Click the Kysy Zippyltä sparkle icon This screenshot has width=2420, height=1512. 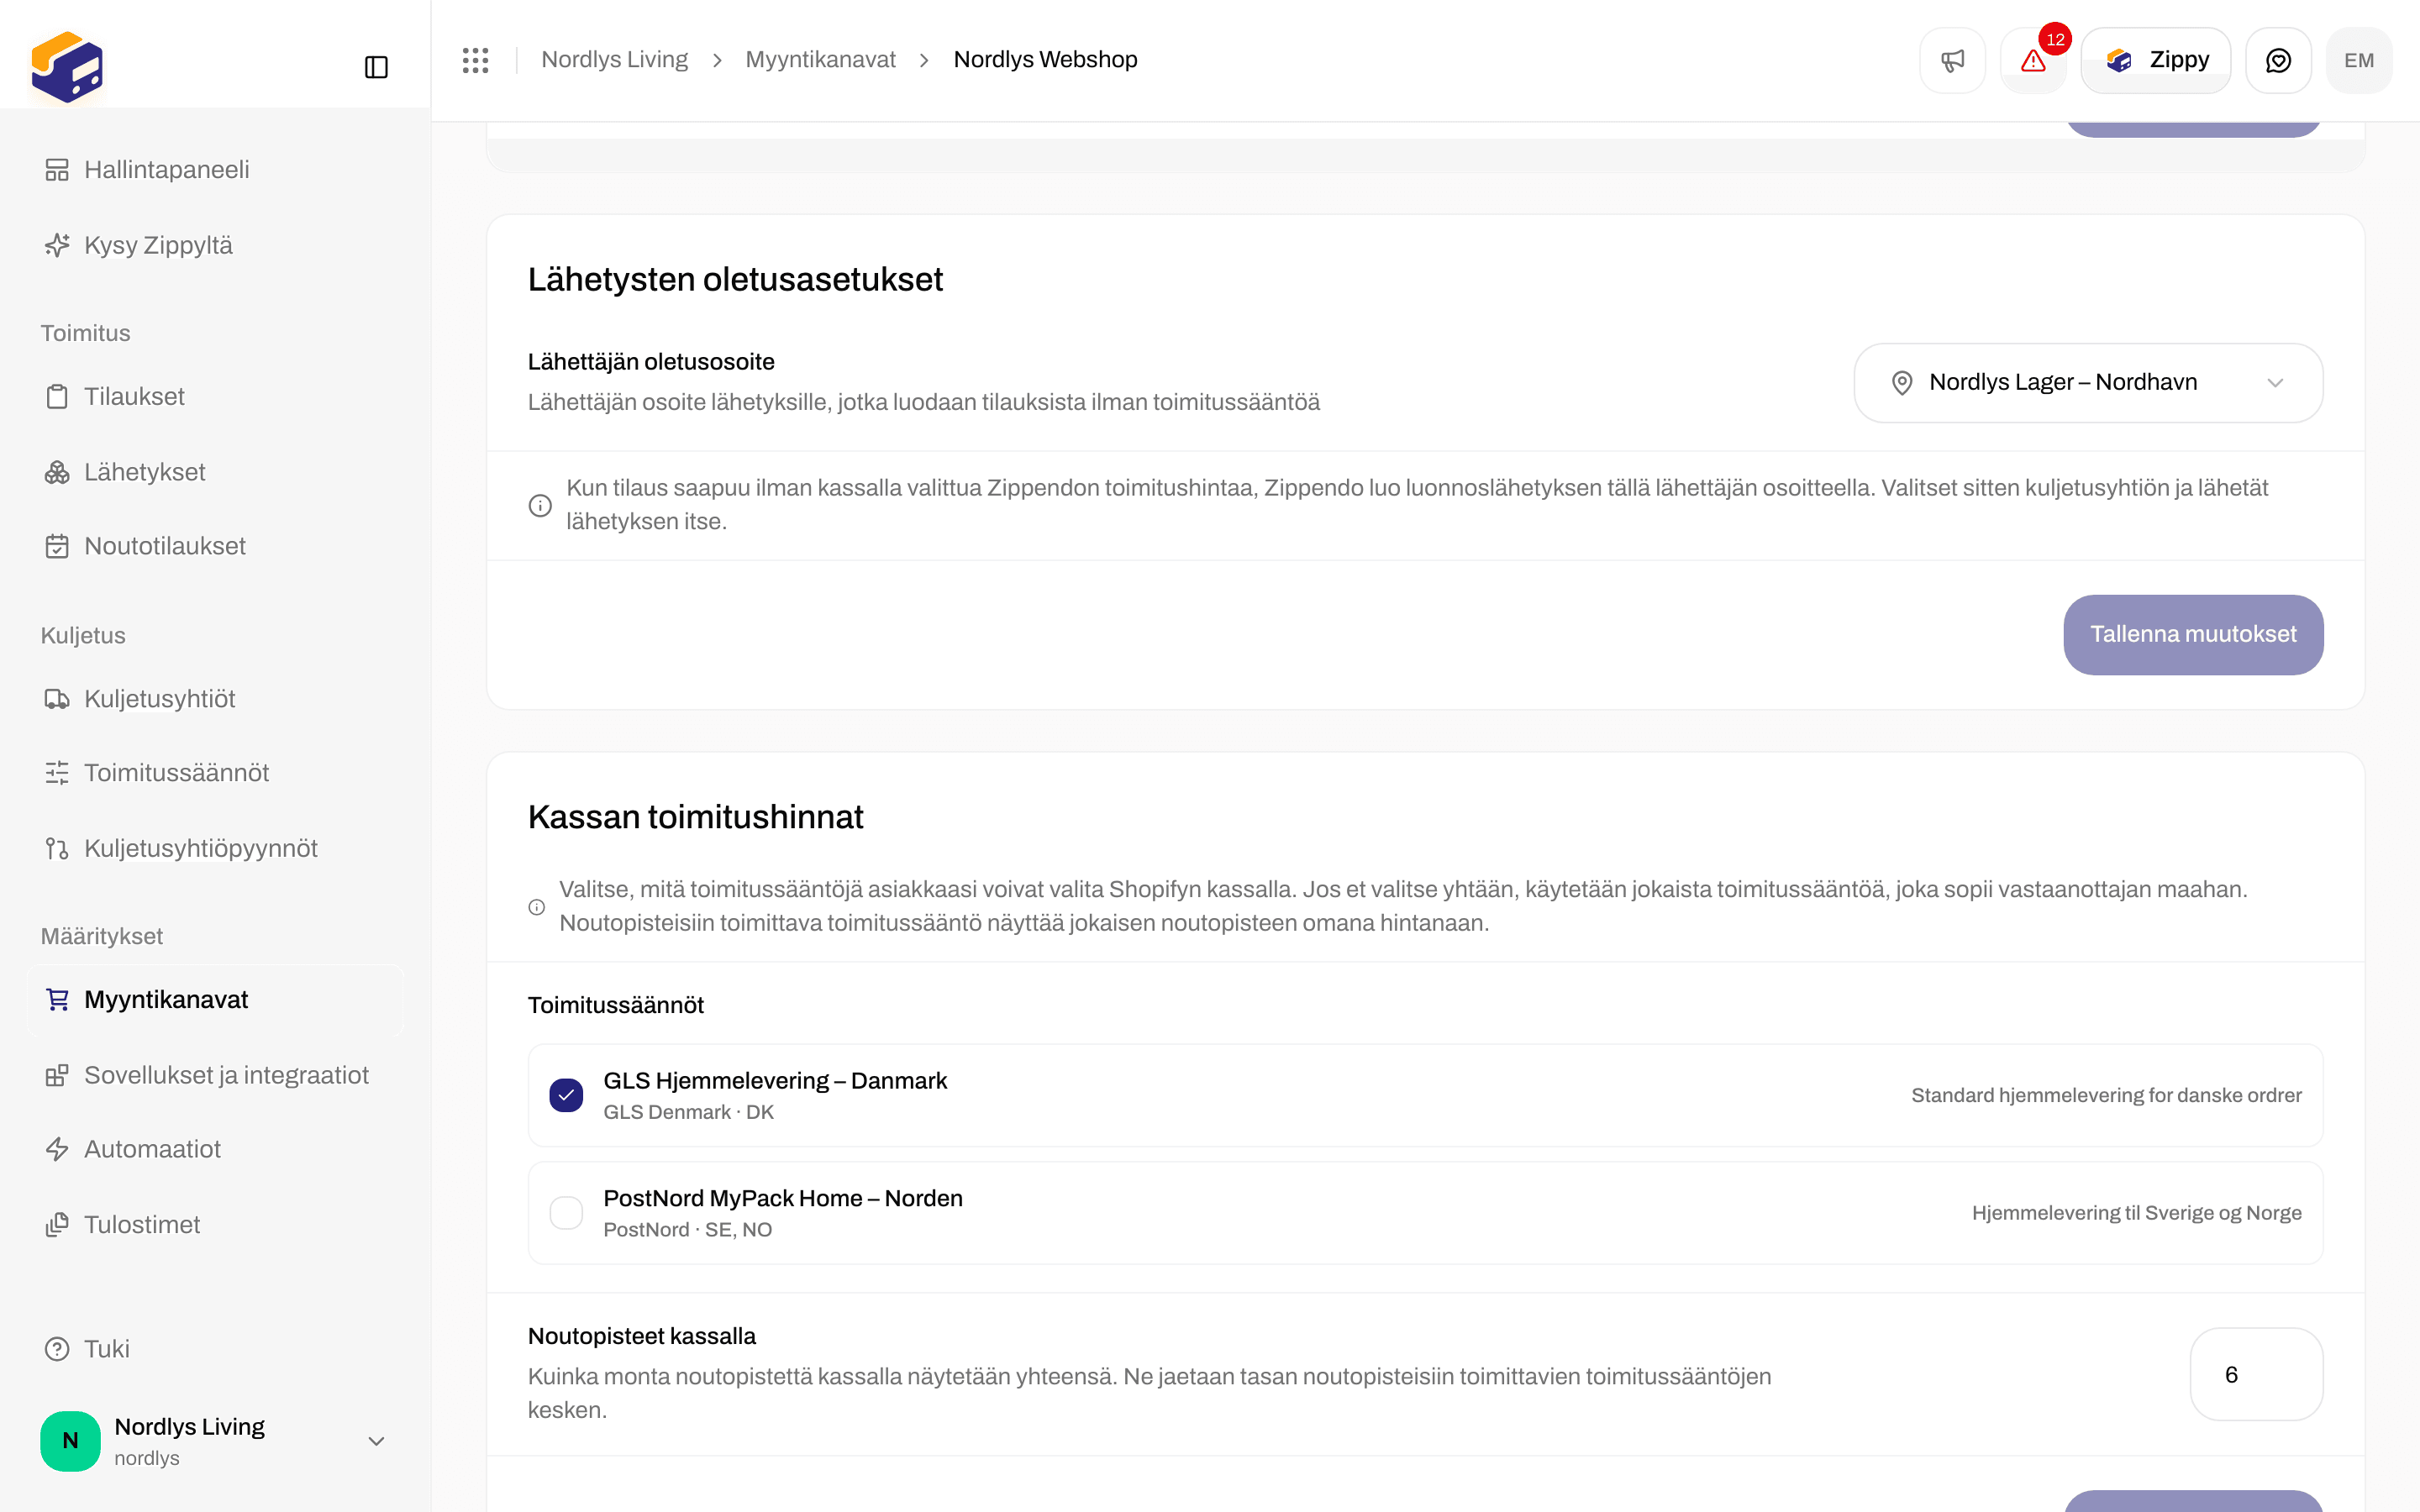click(57, 245)
